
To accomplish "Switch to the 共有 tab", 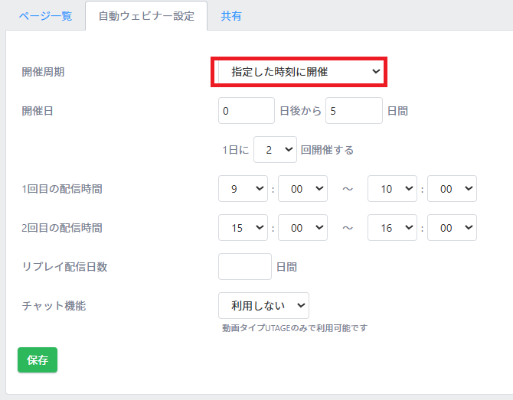I will pos(231,16).
